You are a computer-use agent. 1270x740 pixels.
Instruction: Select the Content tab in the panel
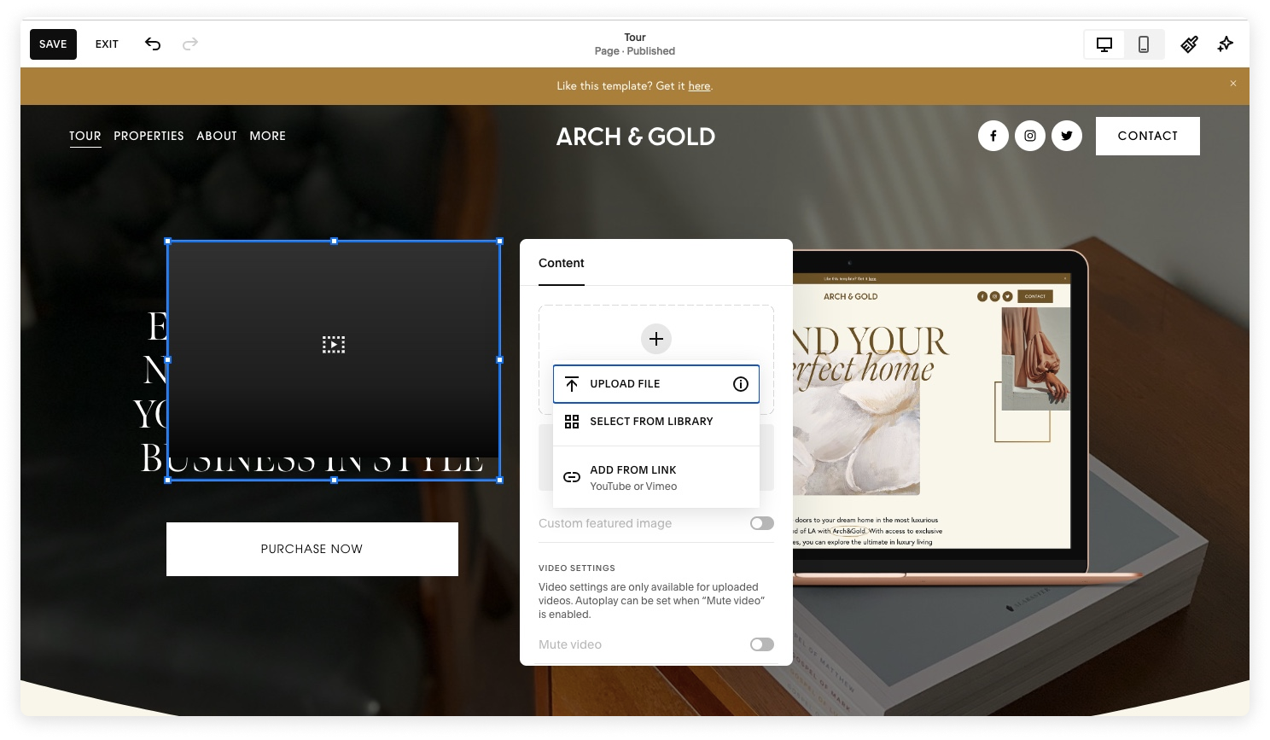click(561, 263)
